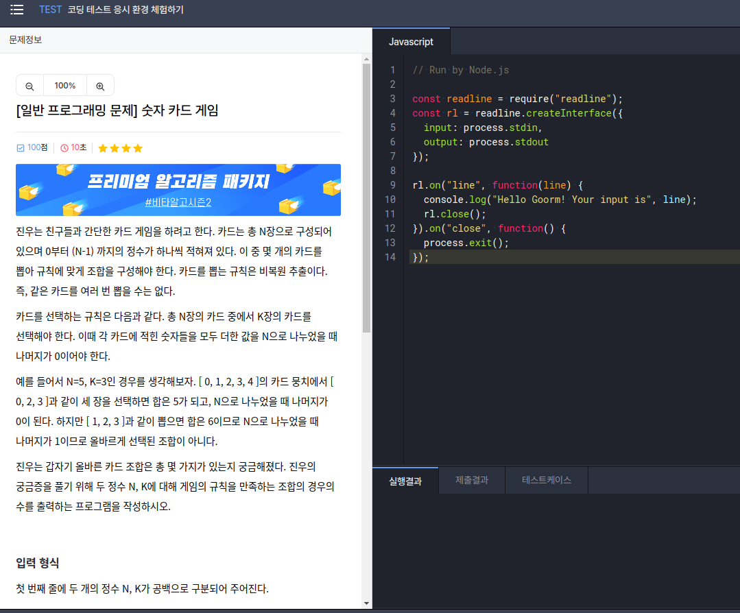
Task: Click the TEST logo text
Action: click(x=51, y=10)
